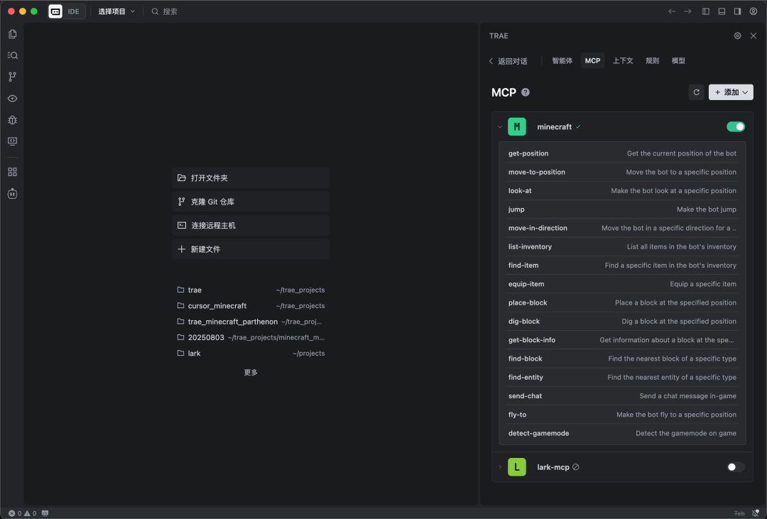The height and width of the screenshot is (519, 767).
Task: Click 更多 to show more recent projects
Action: [x=251, y=372]
